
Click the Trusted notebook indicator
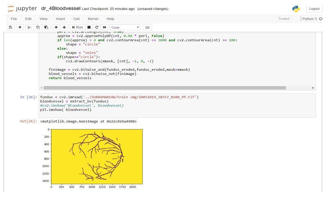click(x=284, y=19)
